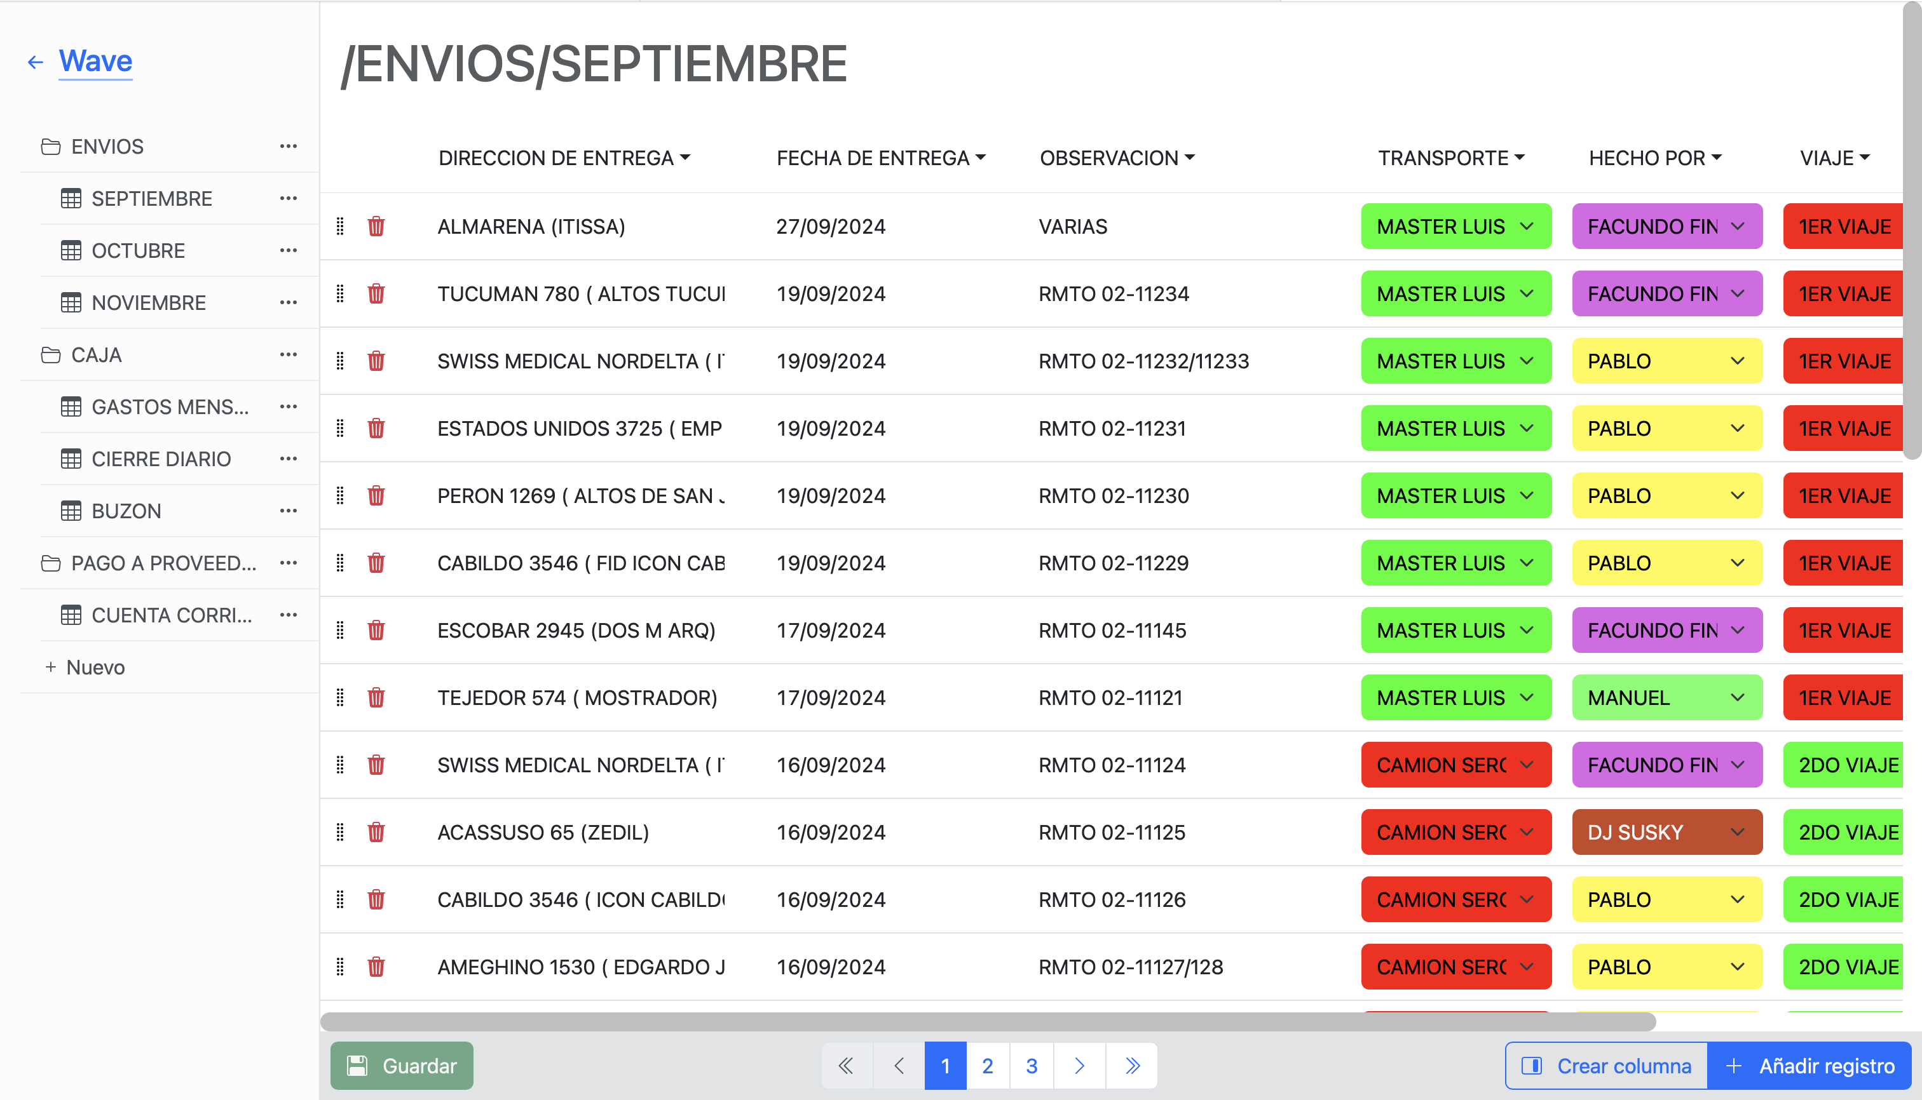Expand 2DO VIAJE dropdown on SWISS MEDICAL 16/09 row
The height and width of the screenshot is (1100, 1922).
click(x=1852, y=765)
